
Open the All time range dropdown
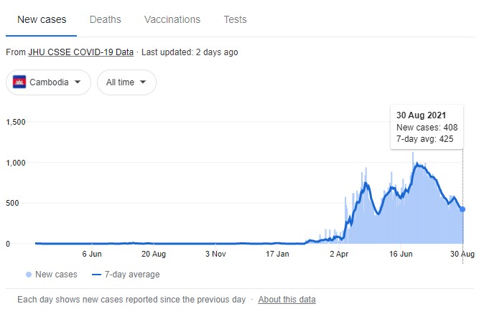tap(126, 82)
